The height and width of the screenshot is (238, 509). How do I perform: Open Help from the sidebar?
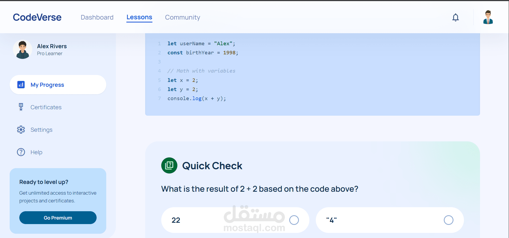tap(36, 152)
